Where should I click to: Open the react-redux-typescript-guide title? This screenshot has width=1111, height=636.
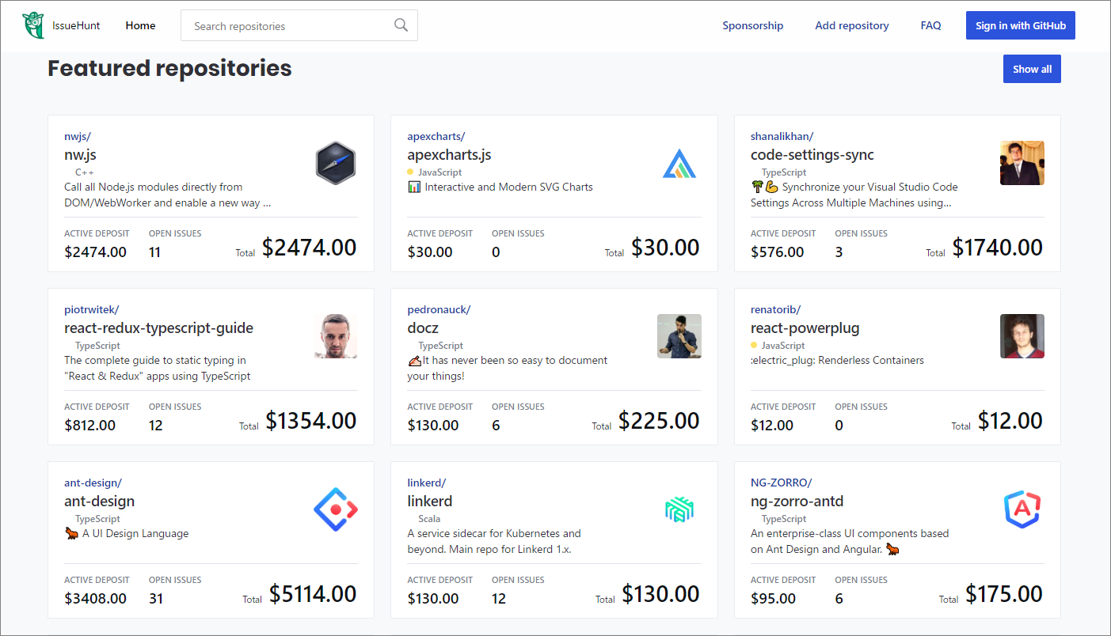click(x=158, y=327)
